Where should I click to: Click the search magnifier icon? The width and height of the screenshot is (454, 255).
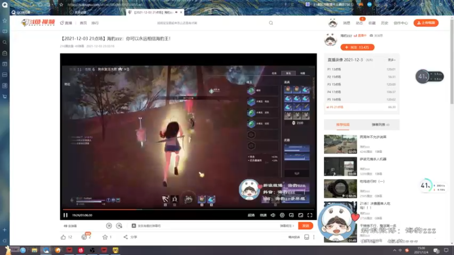[271, 23]
